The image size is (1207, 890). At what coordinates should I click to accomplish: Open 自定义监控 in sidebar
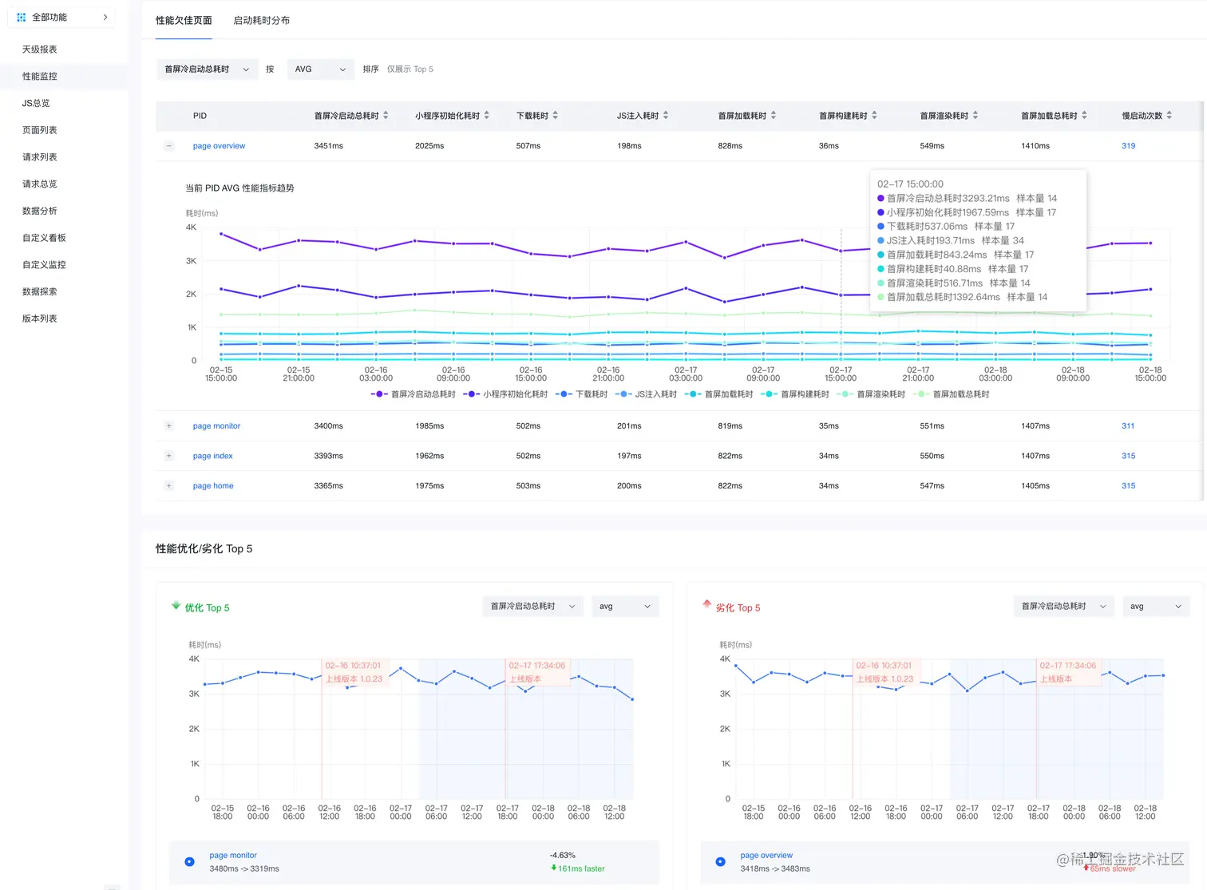[44, 265]
